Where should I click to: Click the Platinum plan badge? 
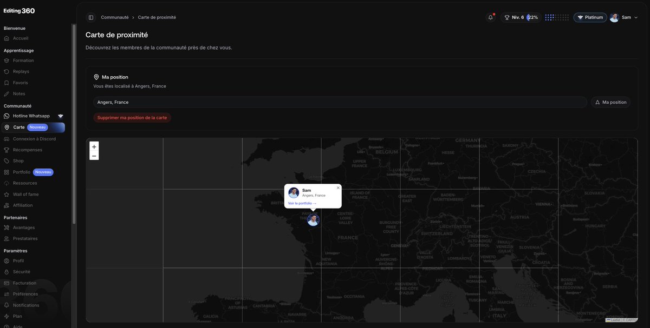pos(590,17)
